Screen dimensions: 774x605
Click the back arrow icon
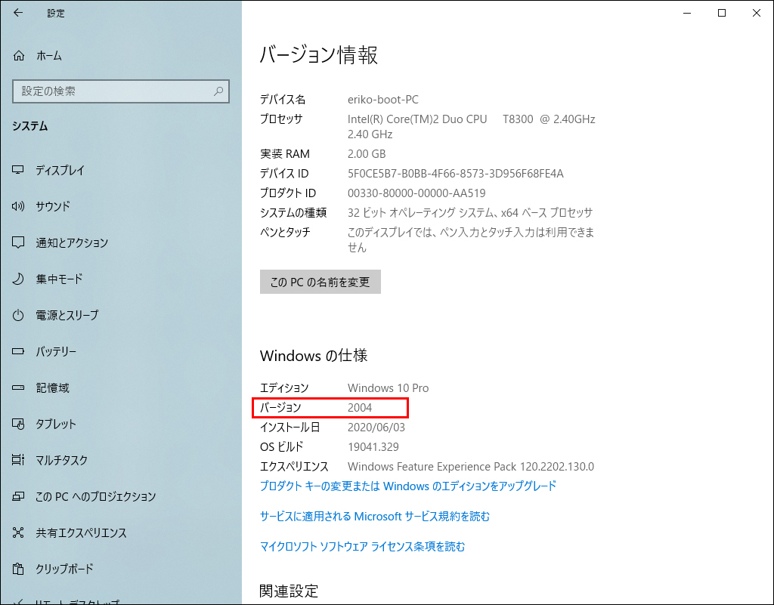click(x=18, y=13)
